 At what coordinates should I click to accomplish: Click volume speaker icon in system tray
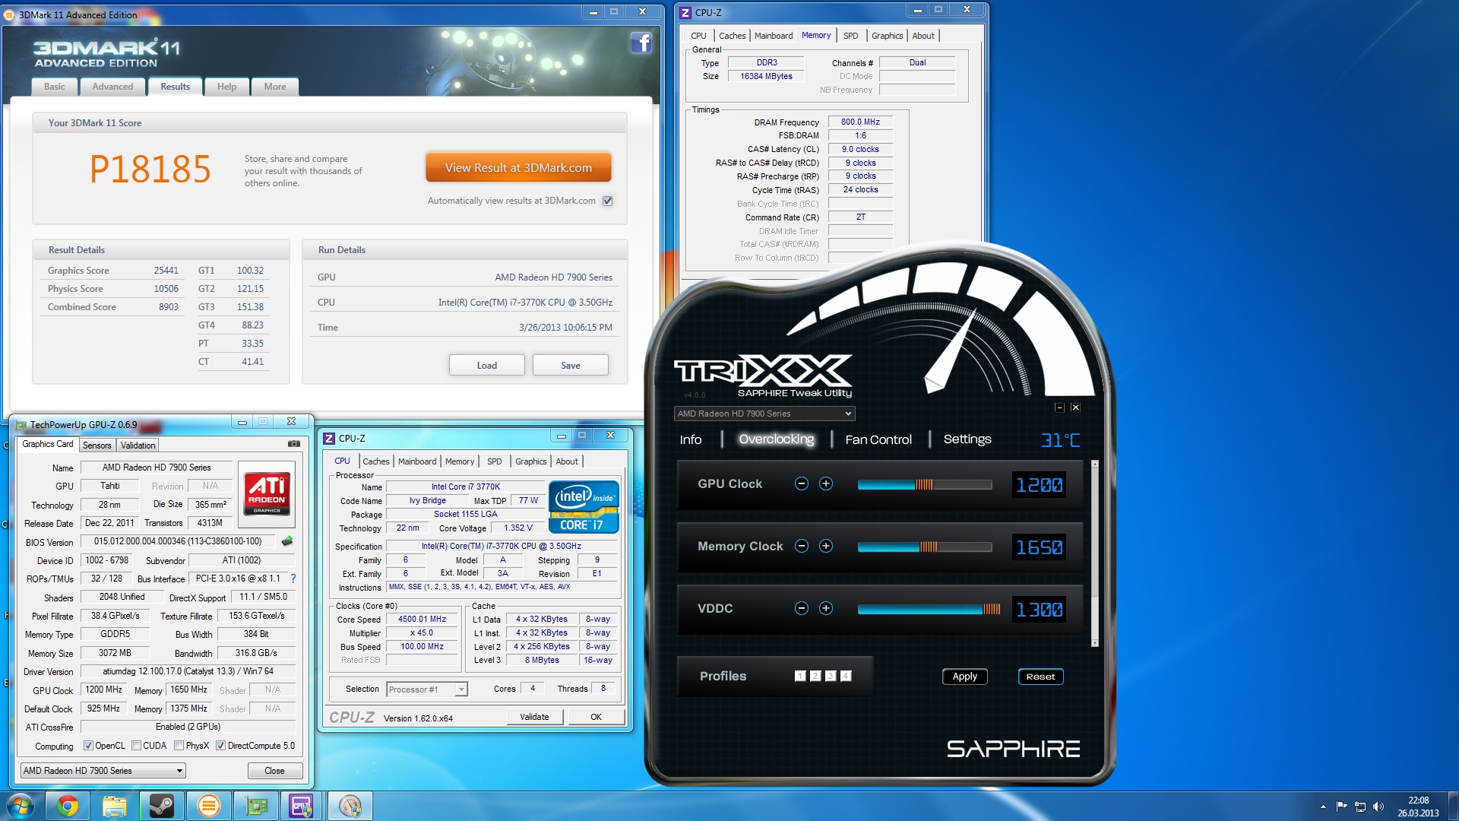1378,807
